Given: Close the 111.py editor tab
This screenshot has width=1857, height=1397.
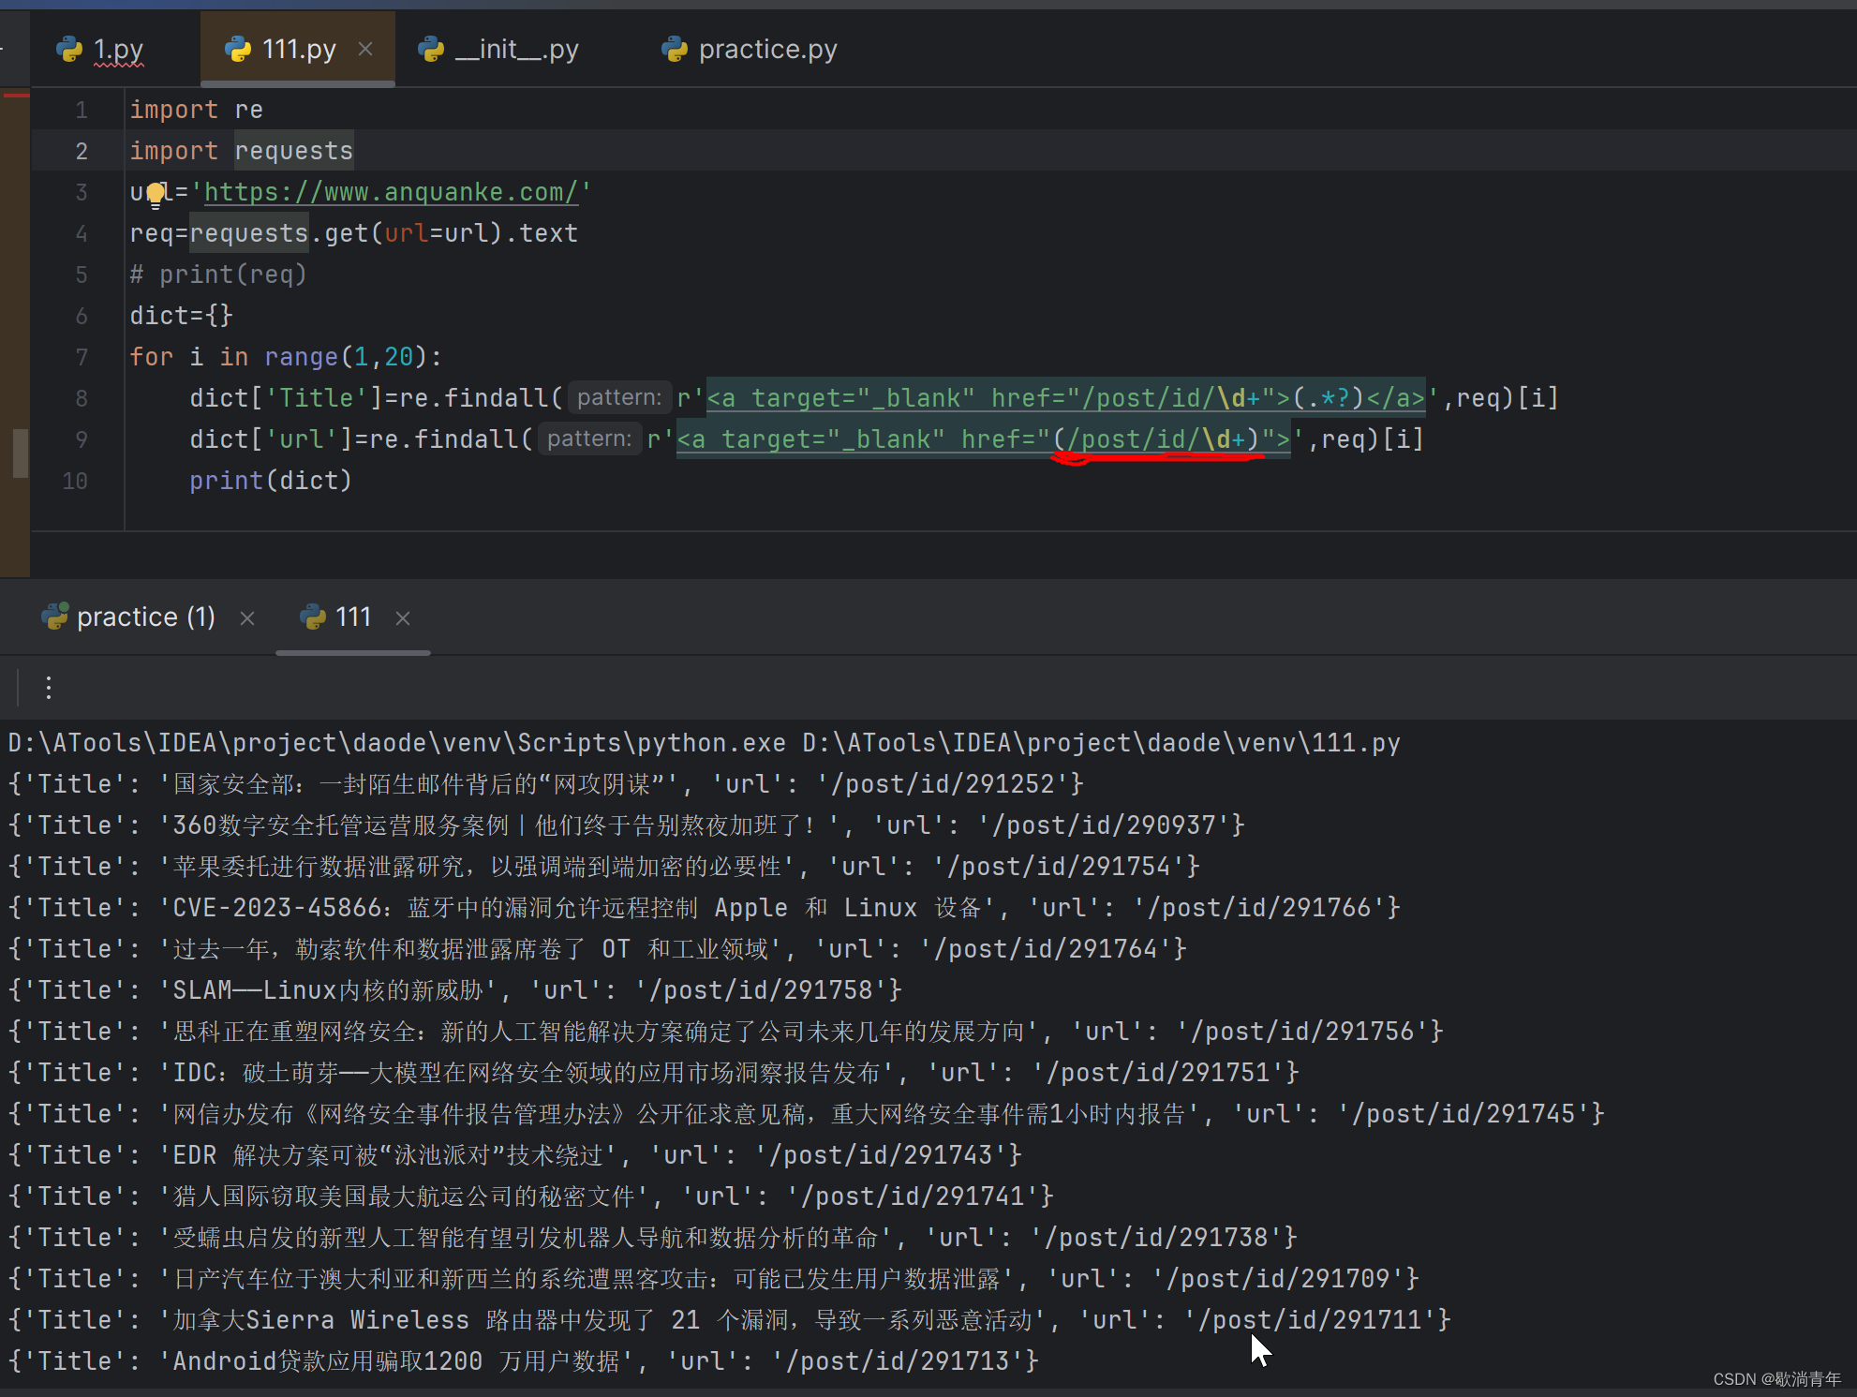Looking at the screenshot, I should click(365, 49).
